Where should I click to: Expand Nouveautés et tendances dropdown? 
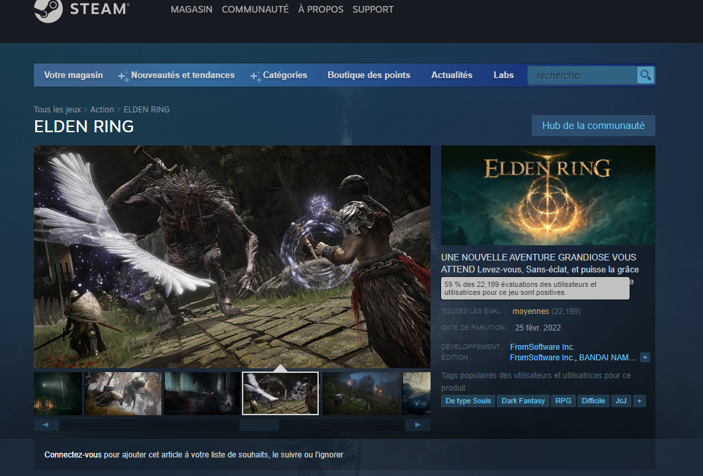pos(177,75)
